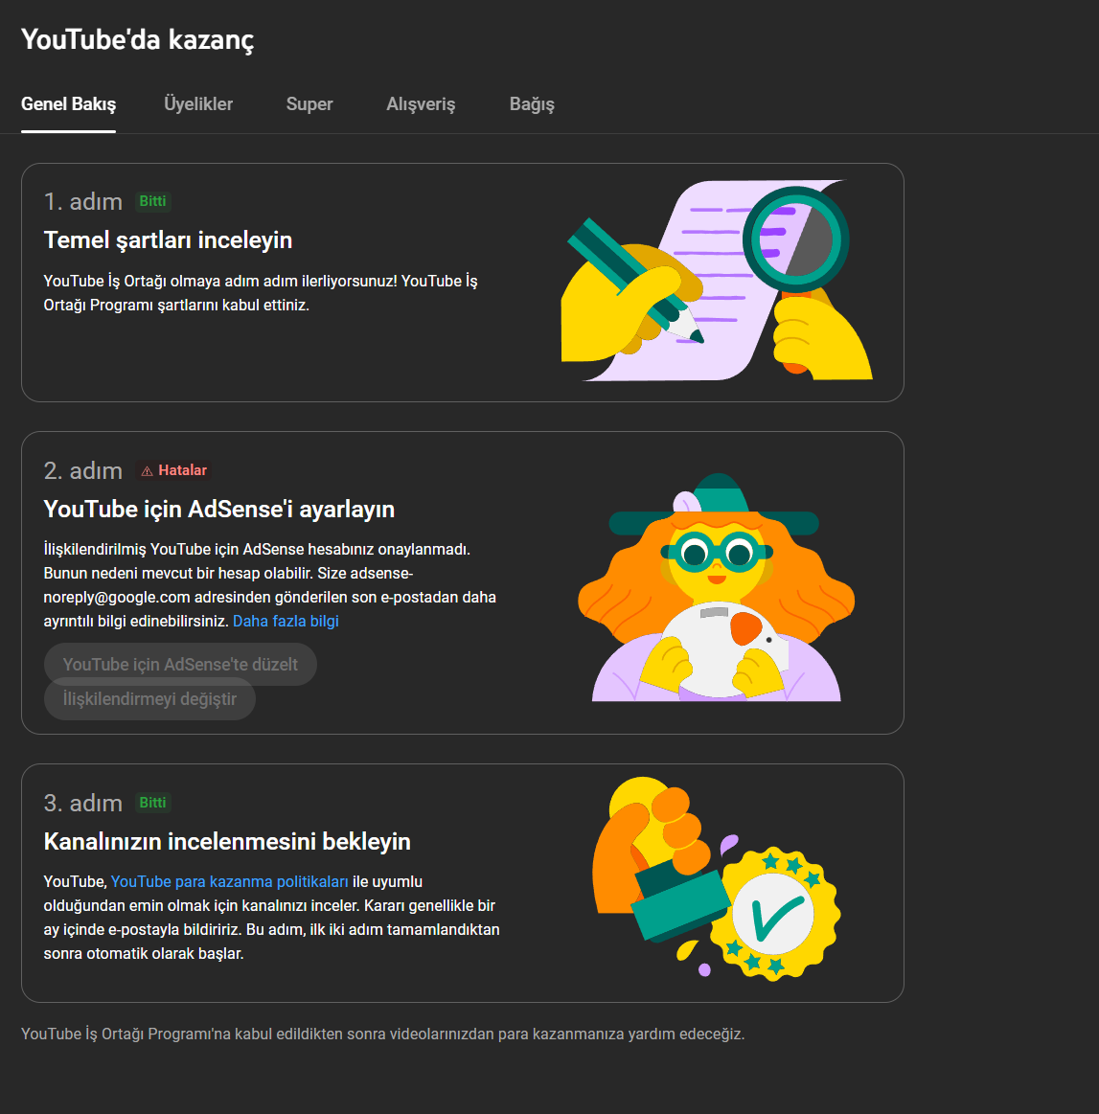This screenshot has height=1114, width=1099.
Task: Click the stamp and checkmark seal illustration
Action: 717,878
